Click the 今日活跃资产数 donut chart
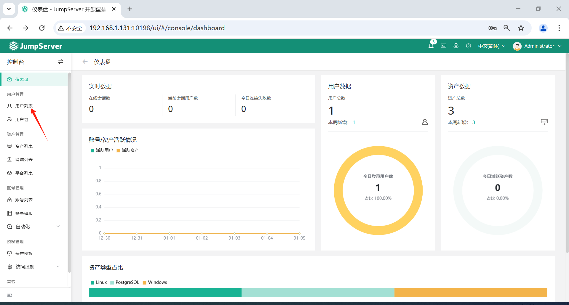The height and width of the screenshot is (305, 569). tap(498, 190)
